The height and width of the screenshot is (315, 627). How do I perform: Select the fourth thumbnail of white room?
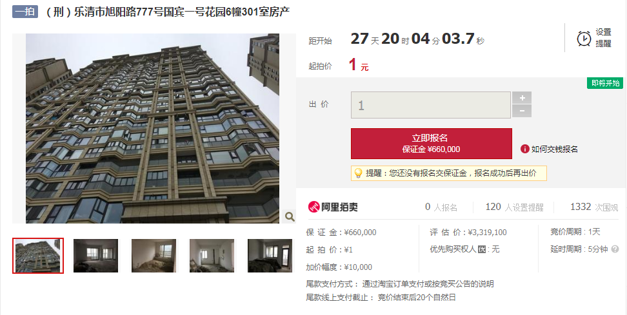(x=212, y=256)
